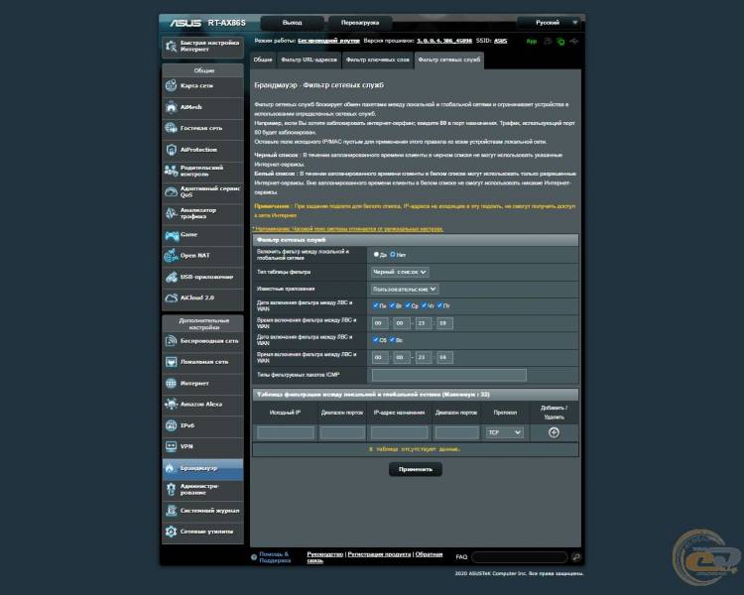
Task: Click the USB status icon in header
Action: tap(574, 42)
